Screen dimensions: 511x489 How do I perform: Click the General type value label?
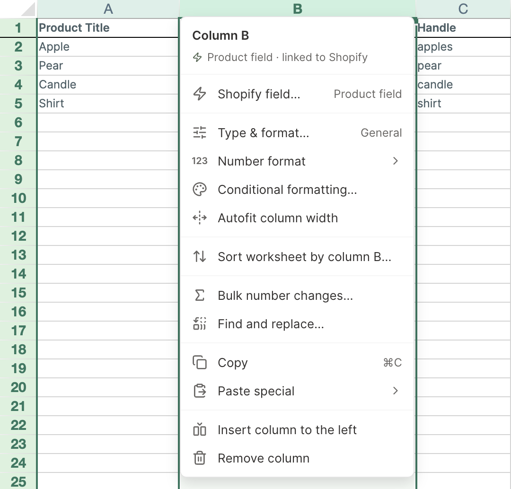point(381,132)
